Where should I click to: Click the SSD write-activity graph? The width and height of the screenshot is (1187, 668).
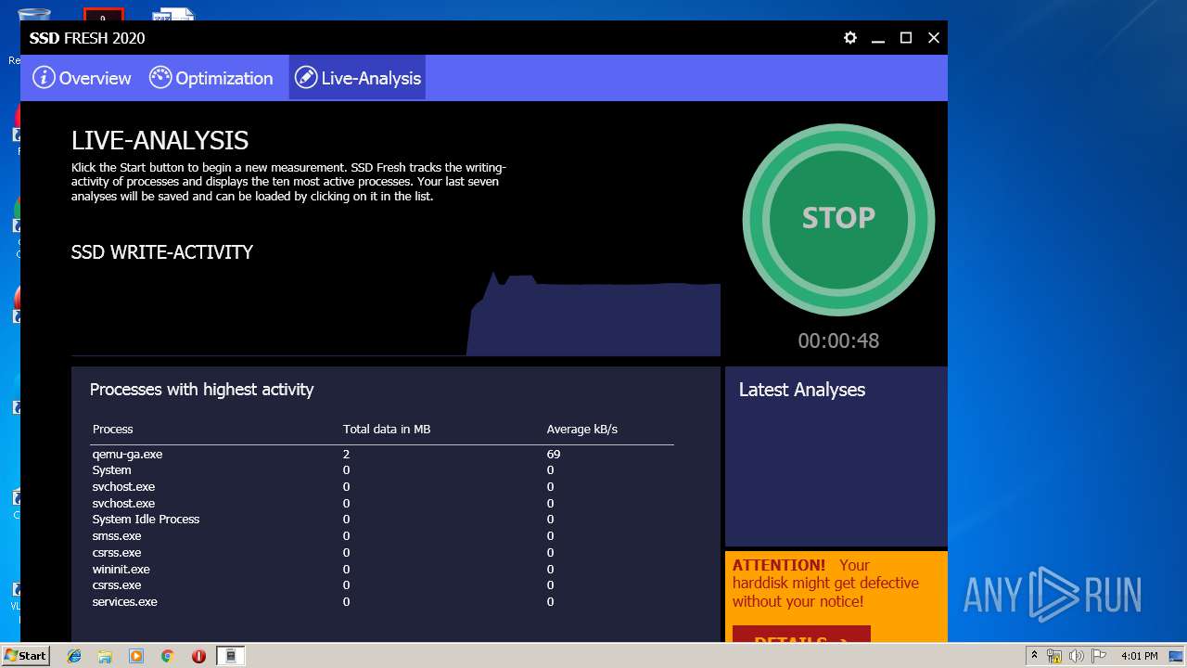(x=396, y=313)
